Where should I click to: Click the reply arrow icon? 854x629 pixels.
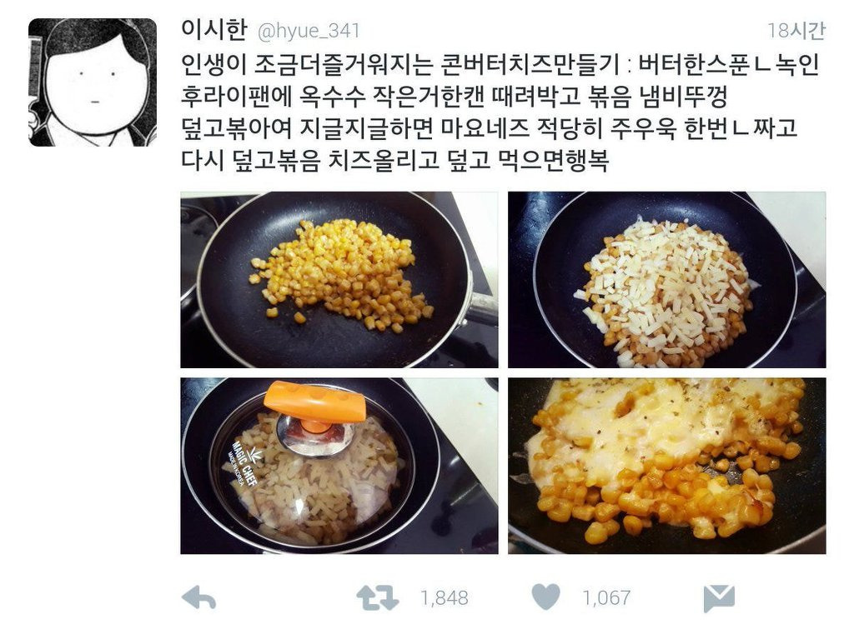(x=198, y=597)
